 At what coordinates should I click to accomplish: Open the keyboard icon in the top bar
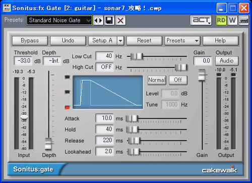click(243, 21)
